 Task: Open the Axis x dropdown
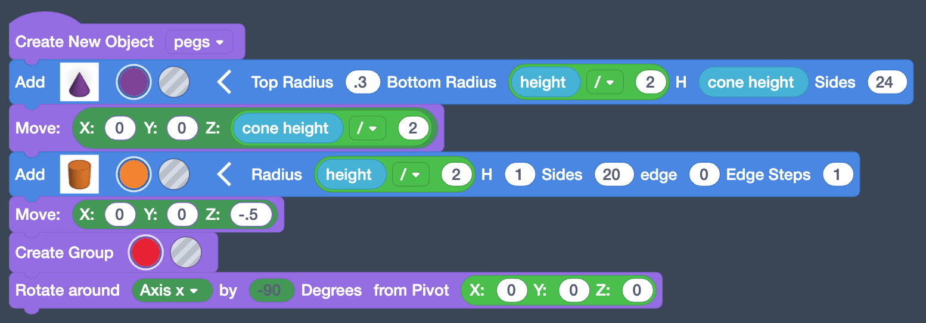pyautogui.click(x=172, y=291)
